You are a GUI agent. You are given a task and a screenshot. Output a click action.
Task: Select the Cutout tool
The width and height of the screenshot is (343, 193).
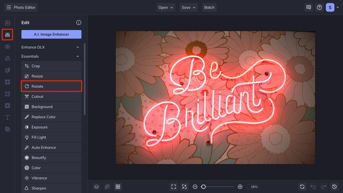tap(51, 97)
